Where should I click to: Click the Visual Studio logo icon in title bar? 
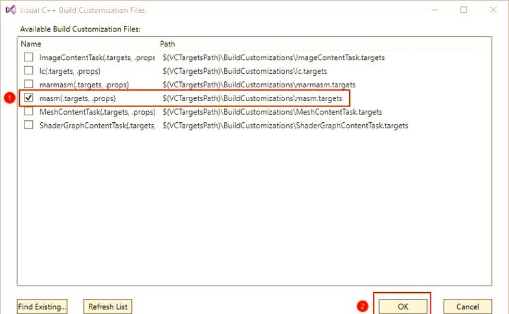coord(11,10)
